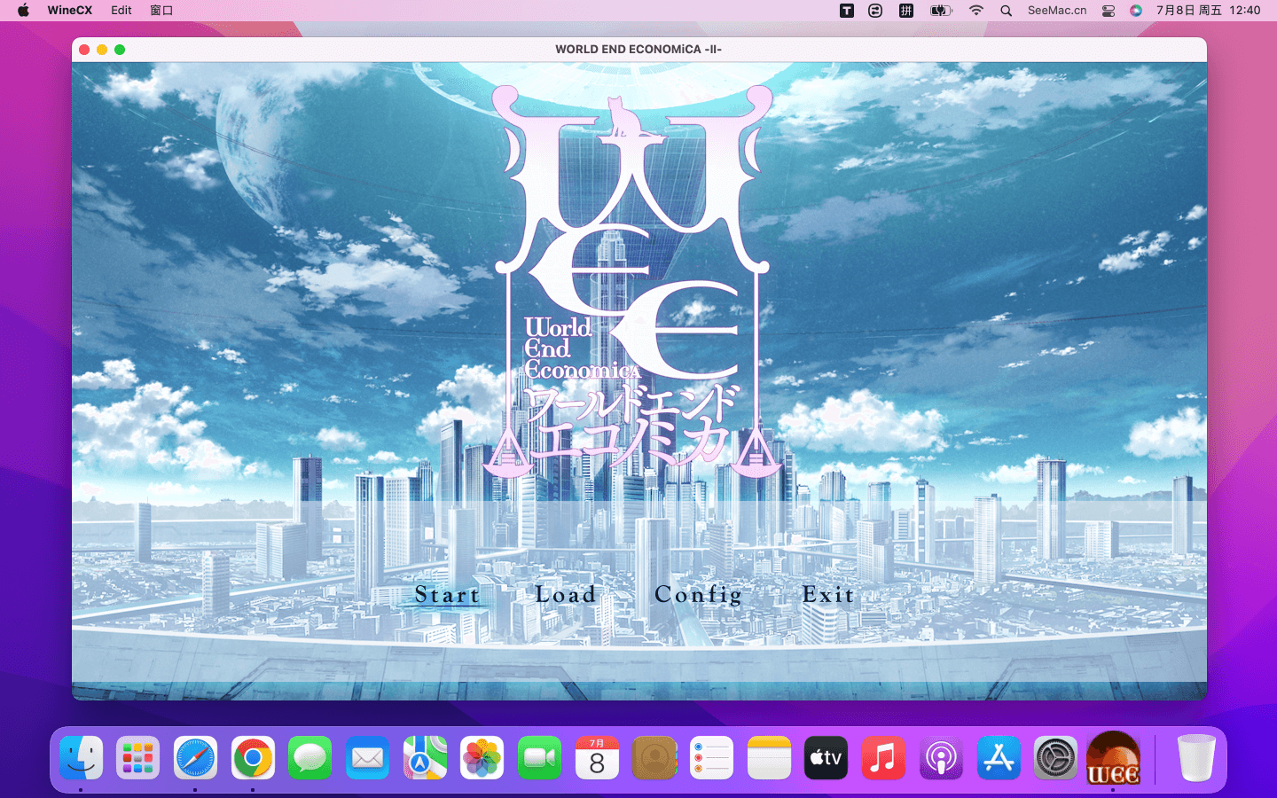Open the Wi-Fi status menu

tap(976, 11)
